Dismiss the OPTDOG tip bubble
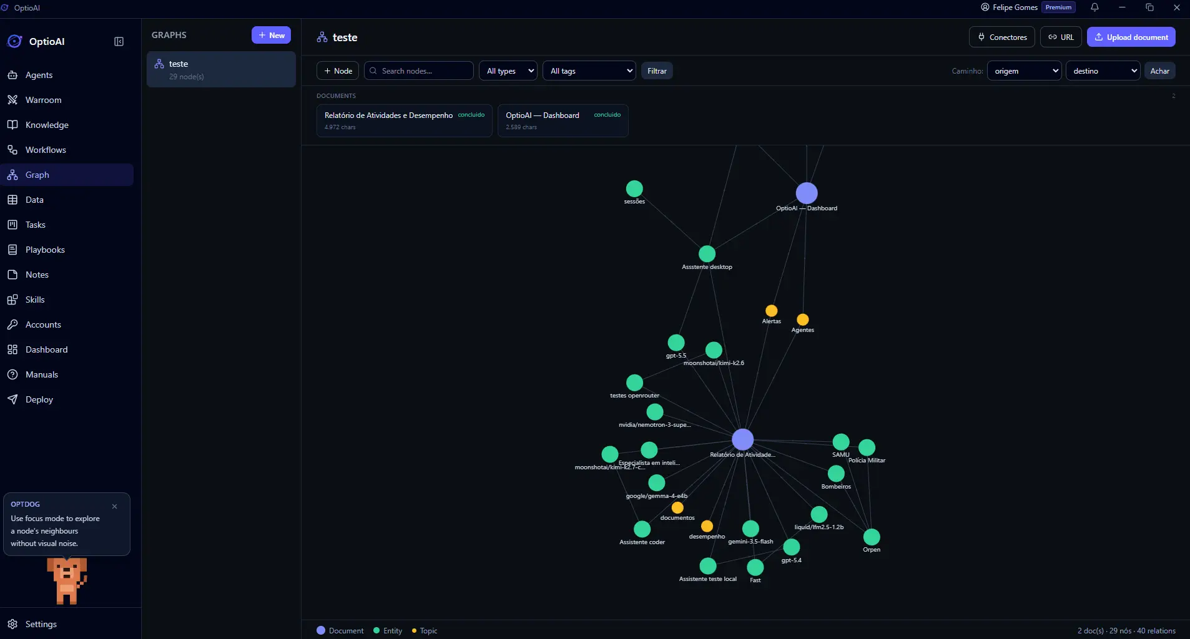The height and width of the screenshot is (639, 1190). pos(114,507)
